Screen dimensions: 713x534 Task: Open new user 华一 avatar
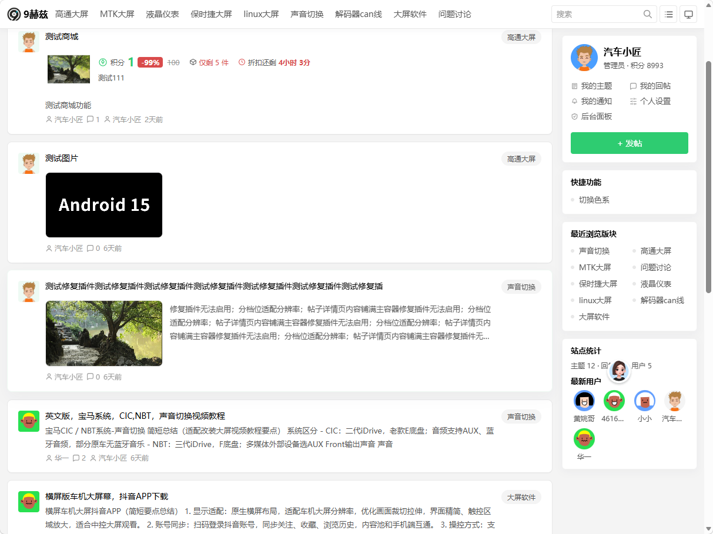pos(584,439)
